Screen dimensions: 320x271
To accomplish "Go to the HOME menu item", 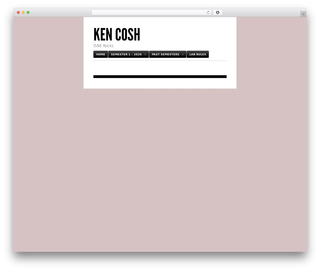I will coord(101,54).
